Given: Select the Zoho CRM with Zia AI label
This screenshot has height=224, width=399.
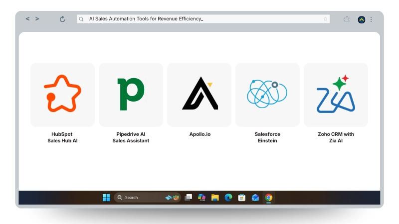Looking at the screenshot, I should 336,137.
